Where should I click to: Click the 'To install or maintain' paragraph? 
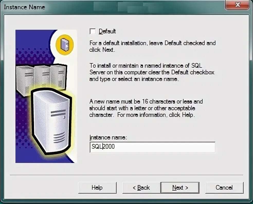click(x=152, y=72)
